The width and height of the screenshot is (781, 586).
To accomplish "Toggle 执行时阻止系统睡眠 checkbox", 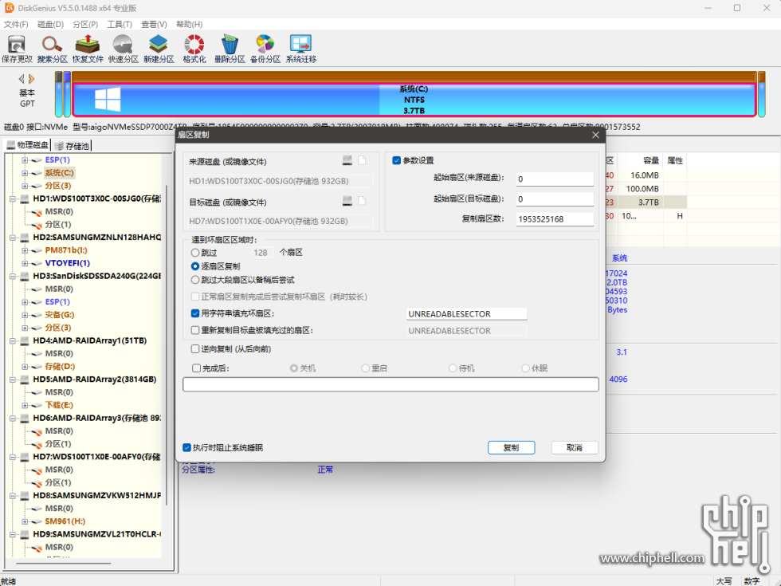I will (186, 447).
